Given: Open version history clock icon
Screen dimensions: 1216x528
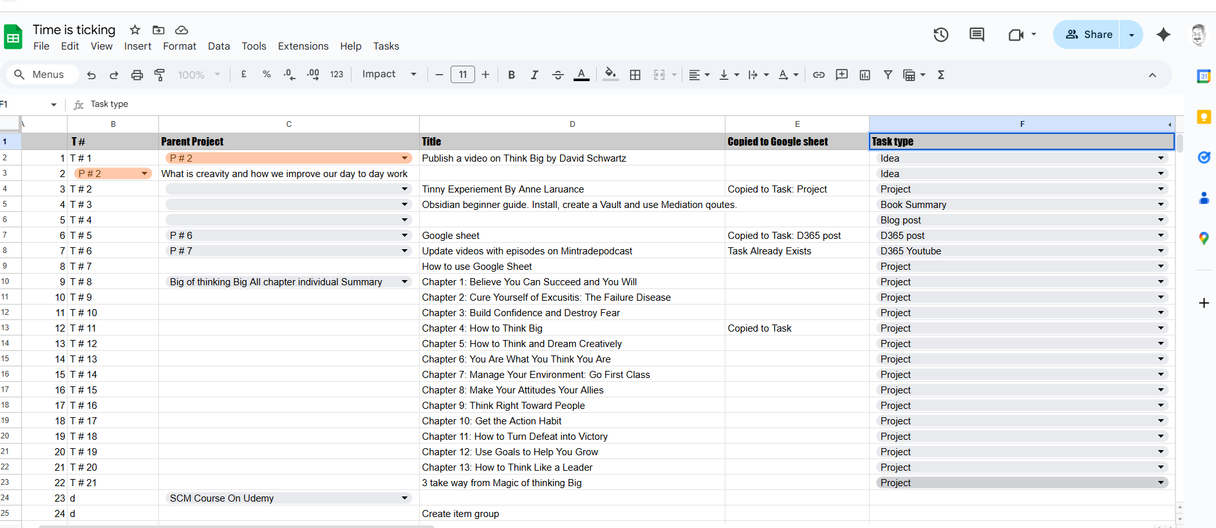Looking at the screenshot, I should point(940,35).
